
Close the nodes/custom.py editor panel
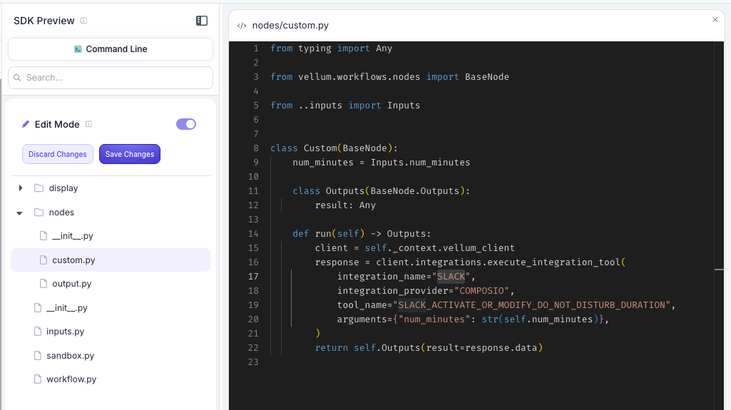tap(715, 20)
